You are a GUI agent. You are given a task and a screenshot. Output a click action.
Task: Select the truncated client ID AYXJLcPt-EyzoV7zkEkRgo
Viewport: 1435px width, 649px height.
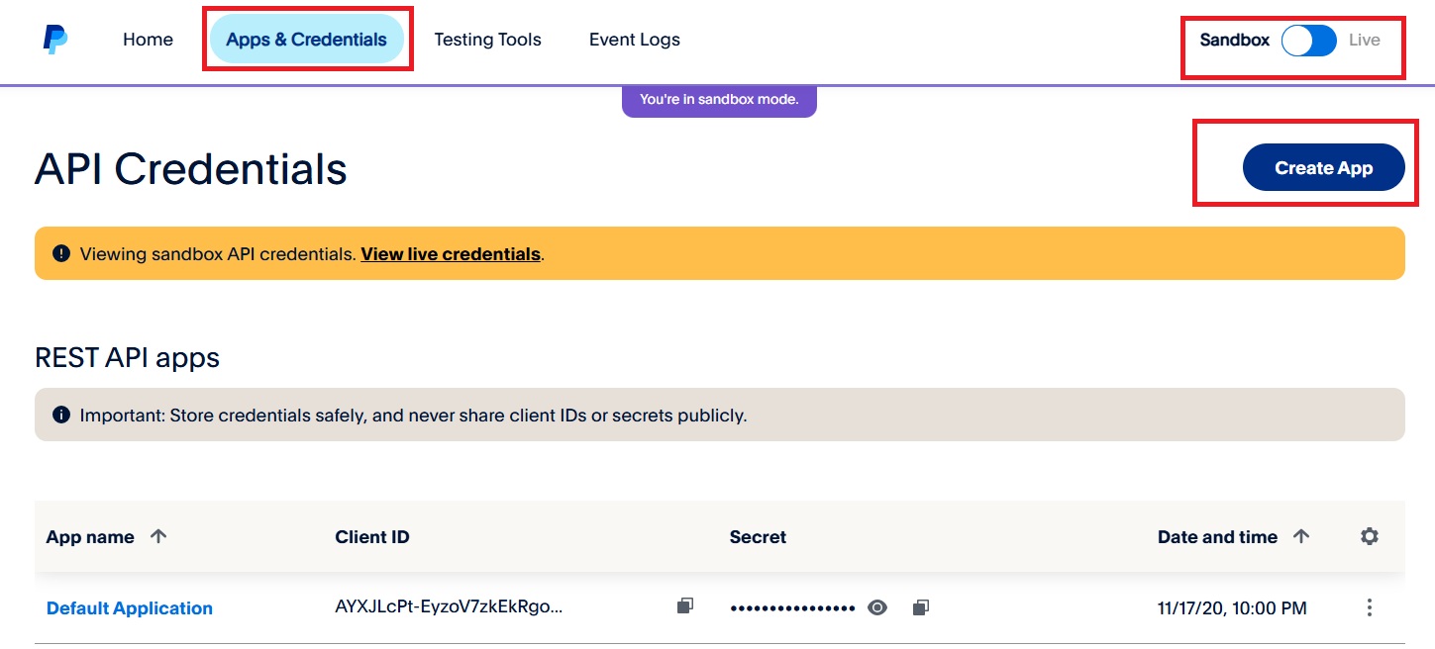449,607
